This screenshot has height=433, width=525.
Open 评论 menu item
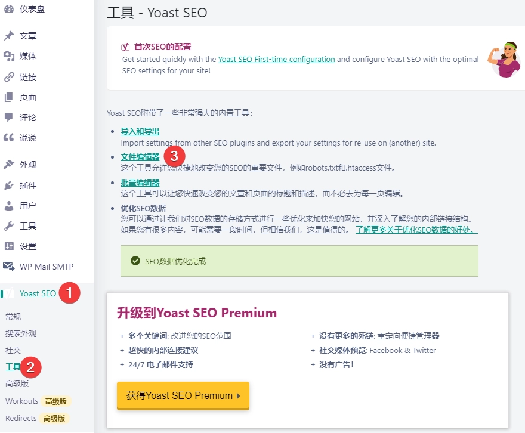(28, 117)
